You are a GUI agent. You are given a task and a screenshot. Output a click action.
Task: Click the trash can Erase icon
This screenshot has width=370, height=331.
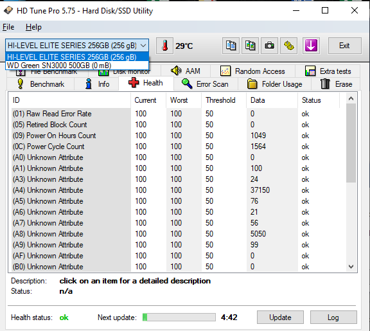pyautogui.click(x=325, y=84)
